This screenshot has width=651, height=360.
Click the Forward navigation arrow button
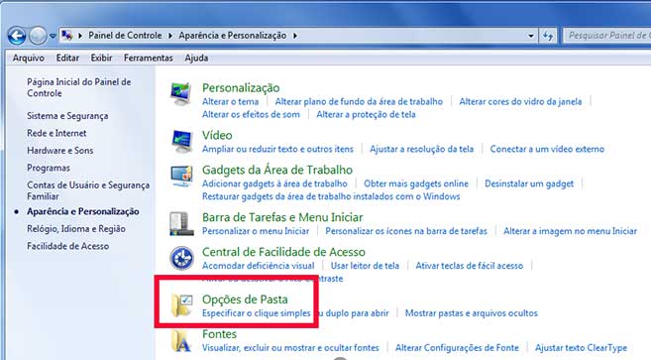(38, 36)
